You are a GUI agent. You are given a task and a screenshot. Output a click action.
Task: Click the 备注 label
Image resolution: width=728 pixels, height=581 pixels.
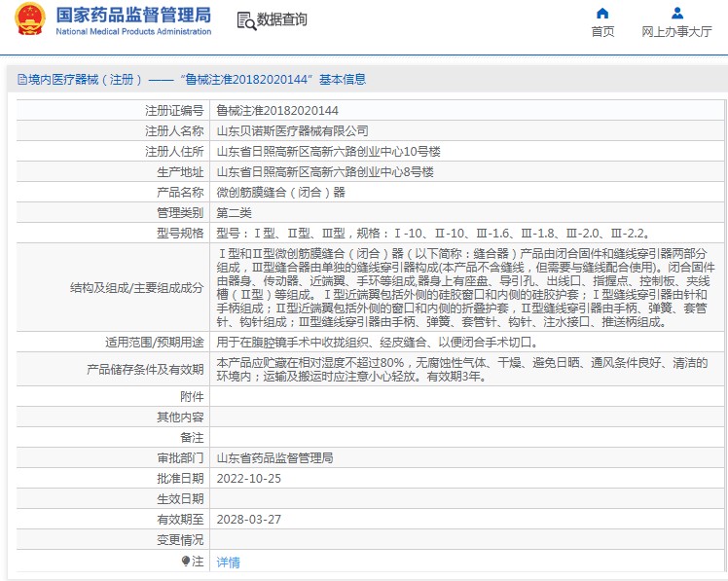coord(192,438)
